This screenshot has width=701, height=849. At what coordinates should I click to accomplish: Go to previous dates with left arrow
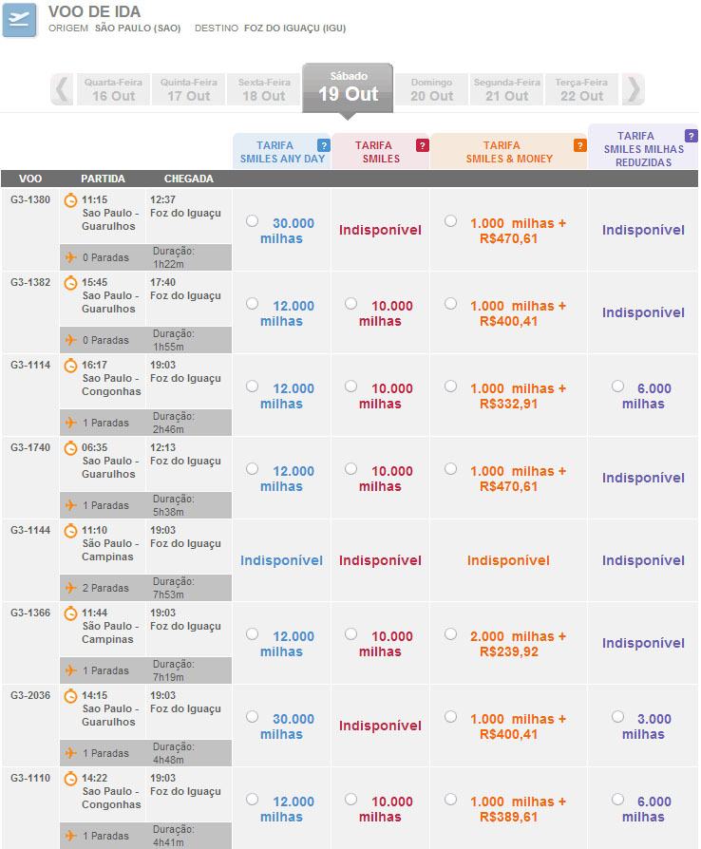point(63,89)
